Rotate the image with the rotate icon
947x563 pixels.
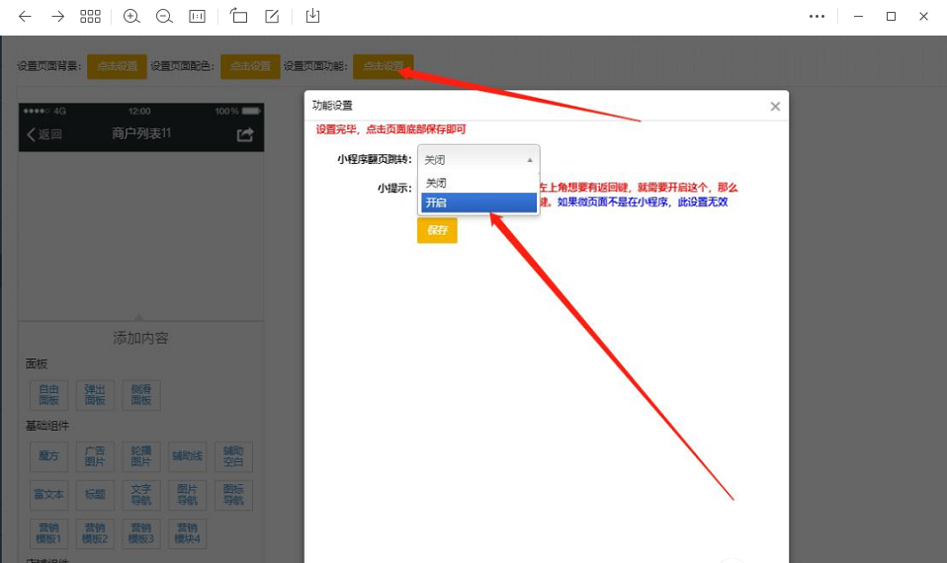[x=238, y=17]
